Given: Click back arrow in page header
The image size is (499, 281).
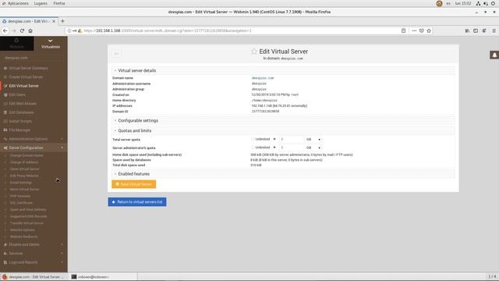Looking at the screenshot, I should click(x=116, y=54).
